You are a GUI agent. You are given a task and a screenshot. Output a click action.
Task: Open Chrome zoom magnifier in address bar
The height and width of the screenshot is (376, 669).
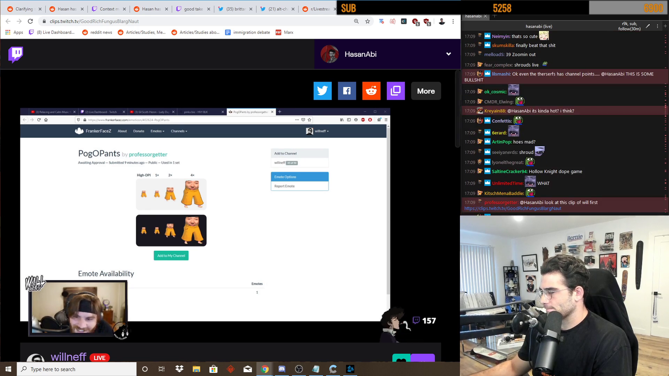pos(356,21)
